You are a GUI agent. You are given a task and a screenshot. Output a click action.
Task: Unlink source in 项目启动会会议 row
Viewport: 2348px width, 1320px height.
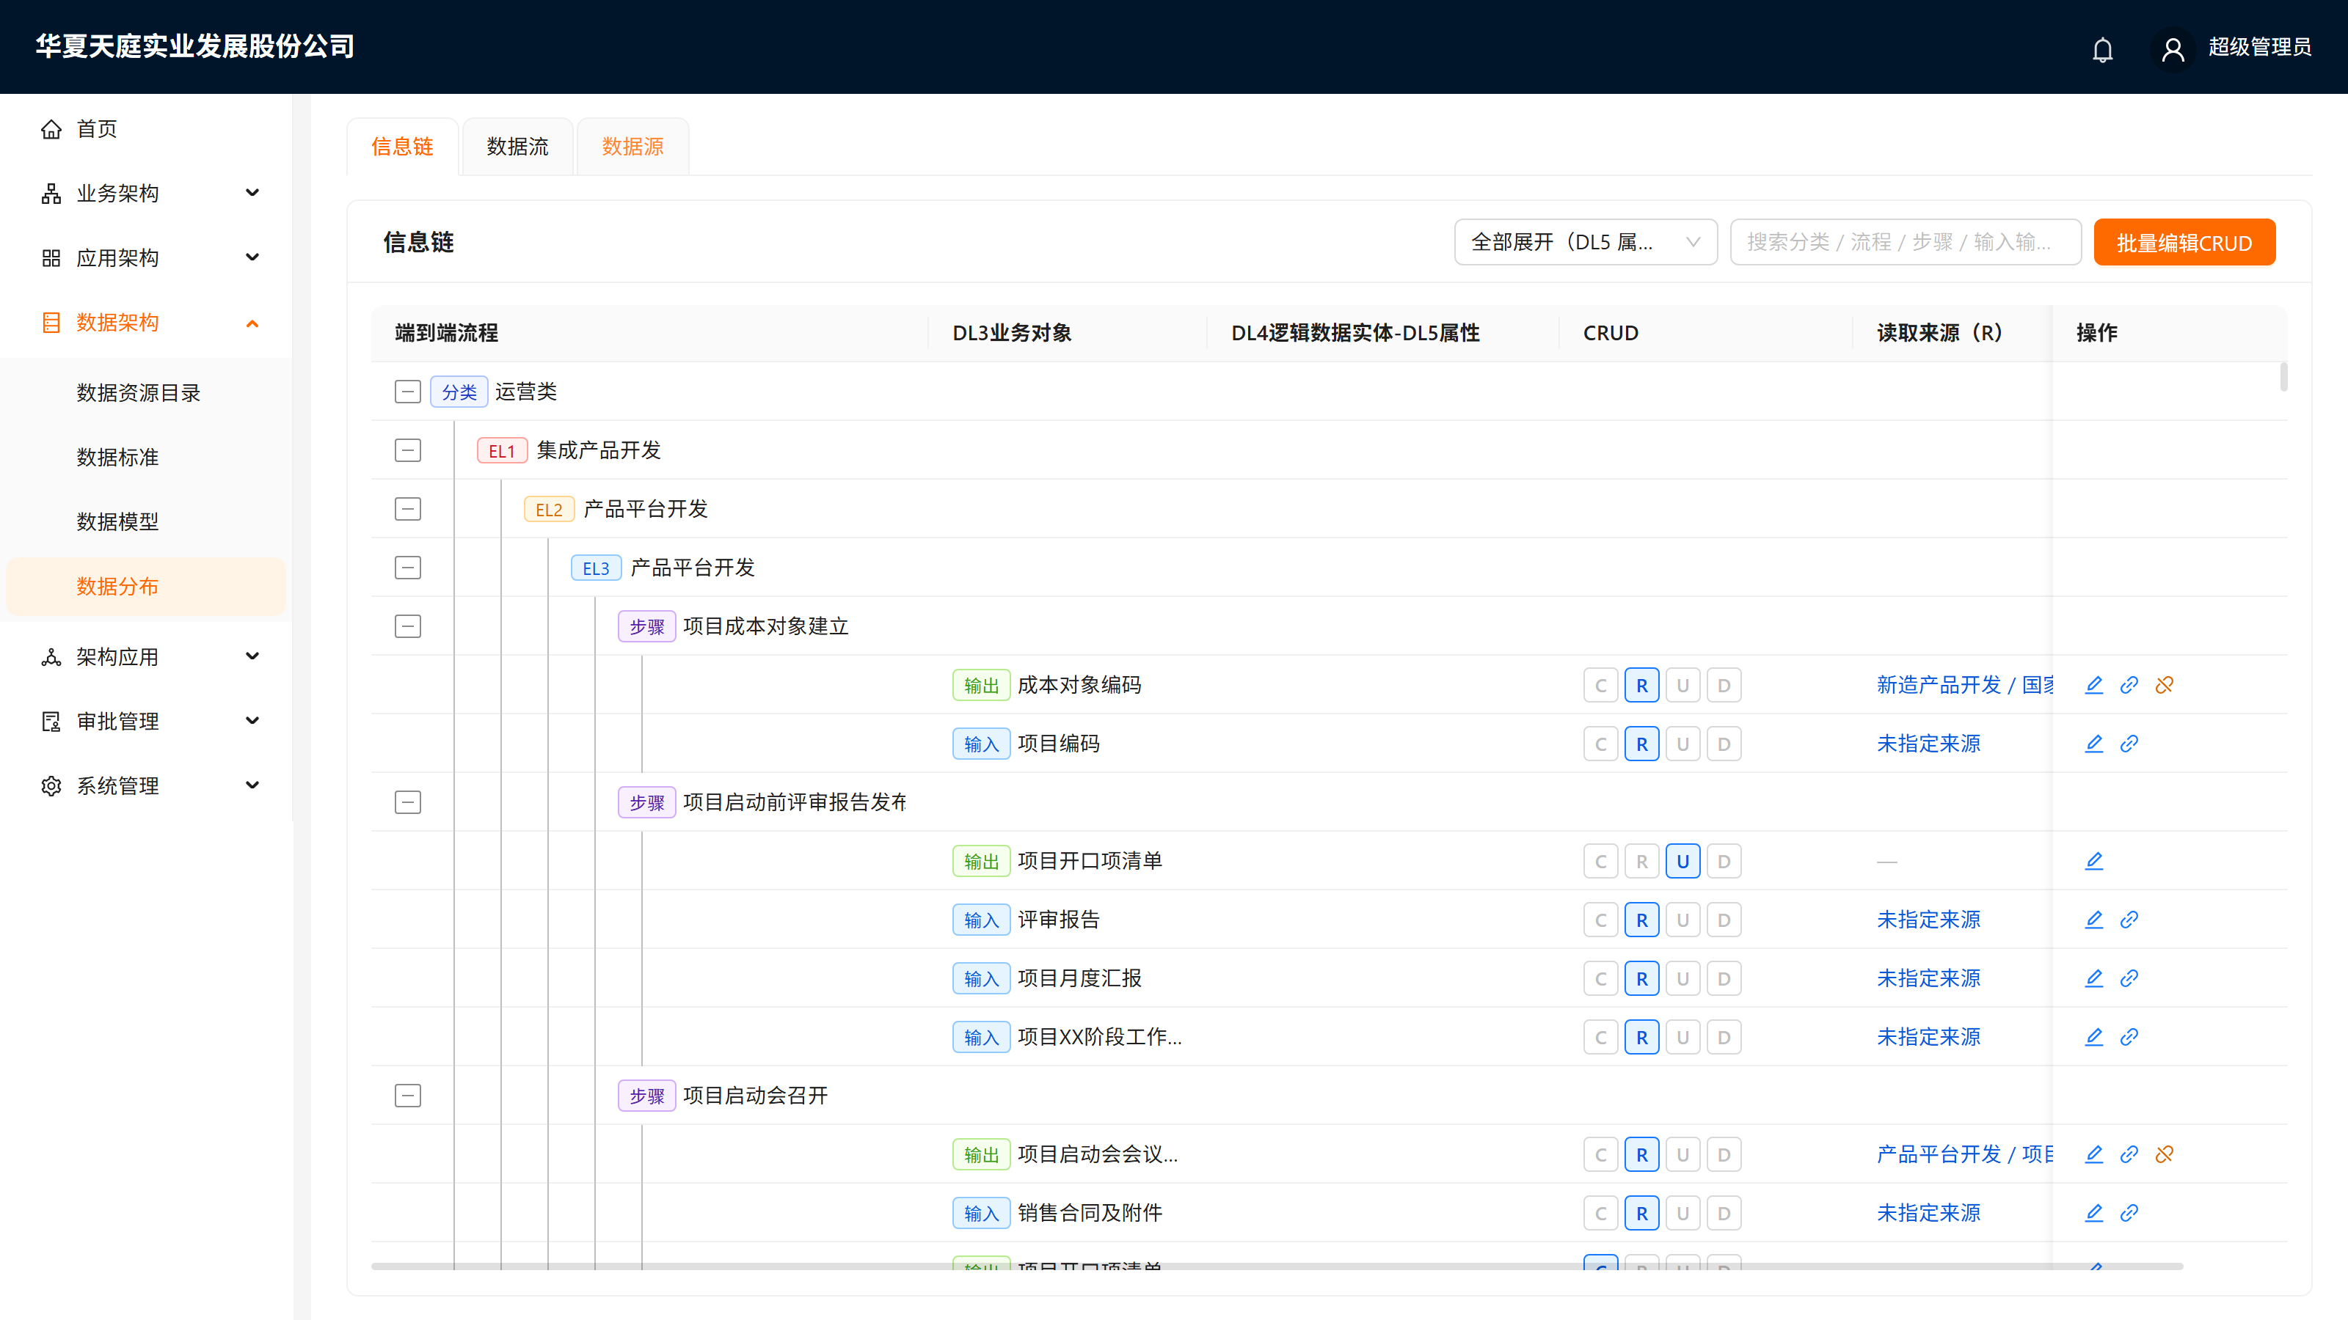[x=2165, y=1154]
